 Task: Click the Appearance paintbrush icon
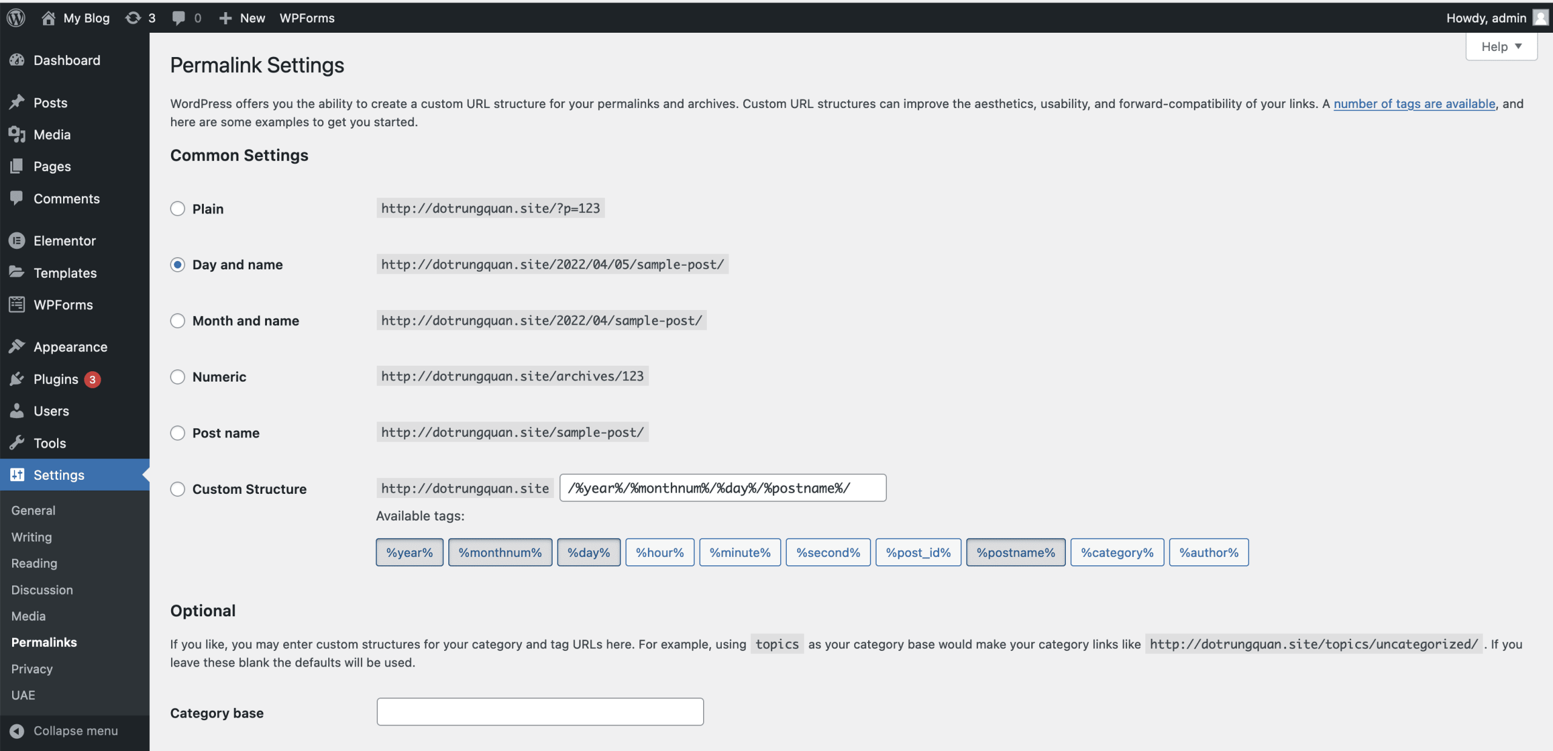(x=17, y=346)
